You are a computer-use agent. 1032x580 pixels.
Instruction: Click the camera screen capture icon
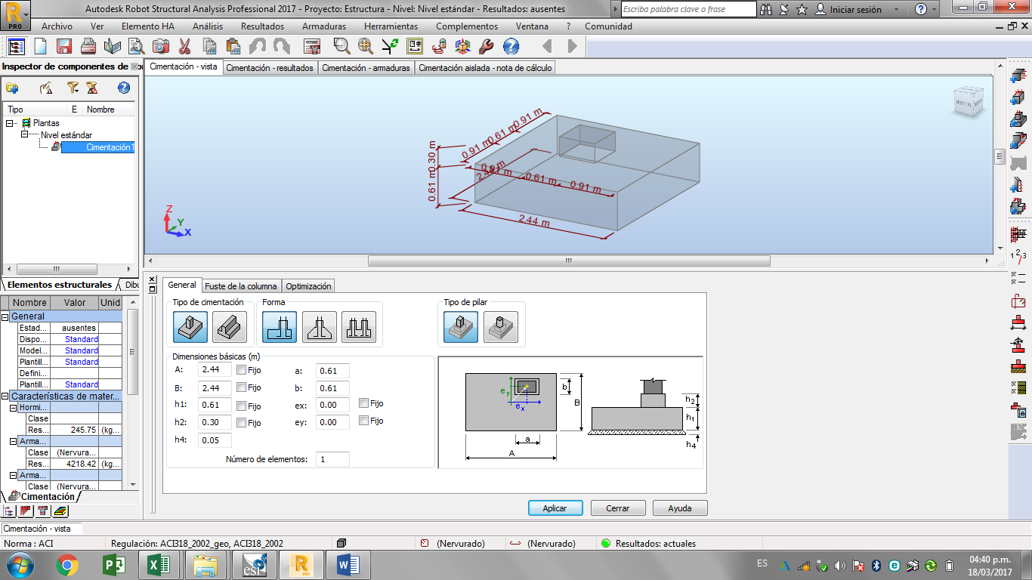161,47
